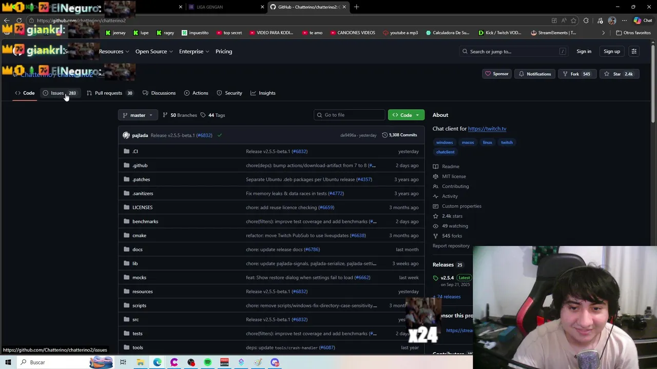Screen dimensions: 657x369
Task: Open the LICENSES folder
Action: pos(142,207)
